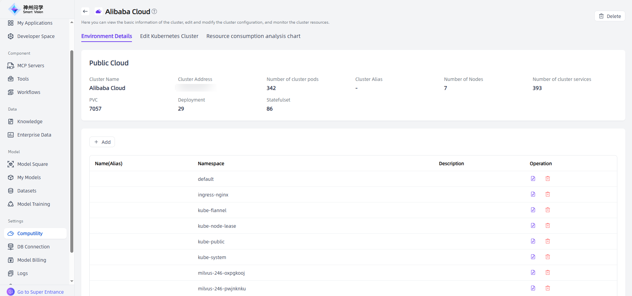632x296 pixels.
Task: Edit the kube-flannel namespace
Action: [533, 210]
